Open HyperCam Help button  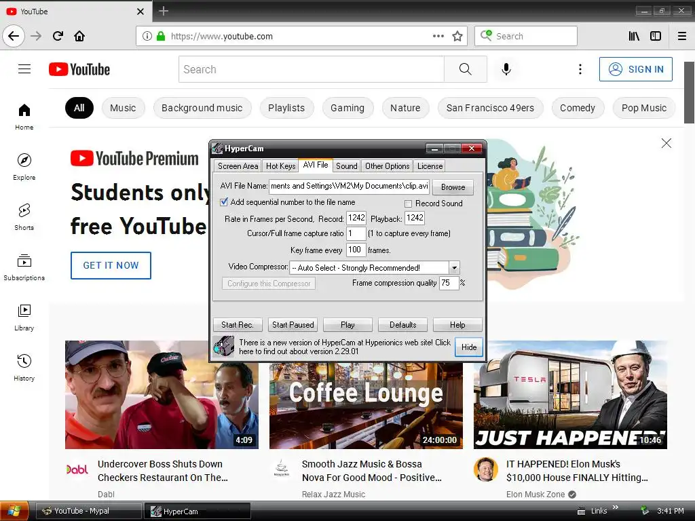click(457, 325)
